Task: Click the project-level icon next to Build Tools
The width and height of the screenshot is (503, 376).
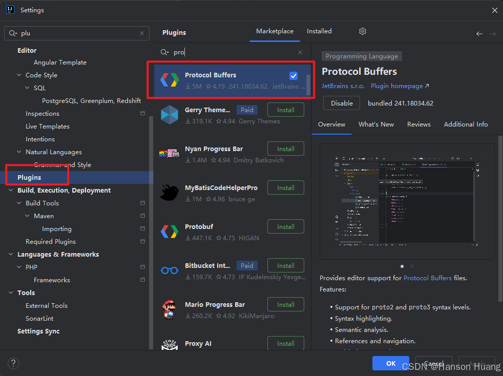Action: coord(143,203)
